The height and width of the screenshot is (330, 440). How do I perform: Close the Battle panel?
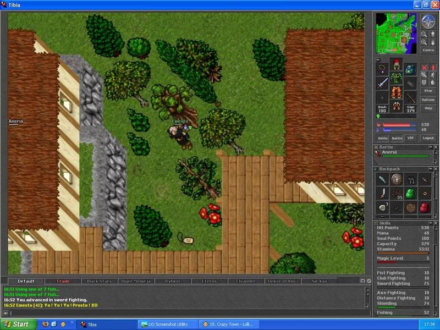point(436,147)
